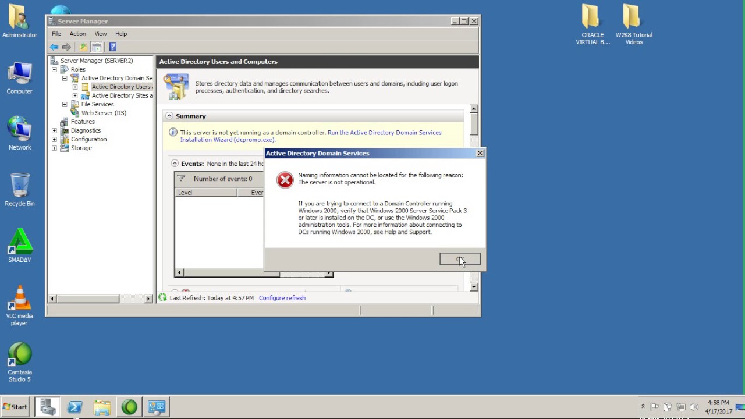
Task: Click the forward arrow toolbar button
Action: tap(66, 47)
